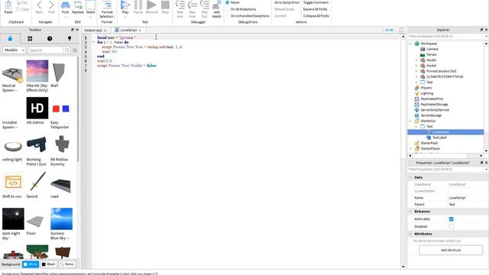Start the Play test
This screenshot has height=275, width=489.
[125, 8]
